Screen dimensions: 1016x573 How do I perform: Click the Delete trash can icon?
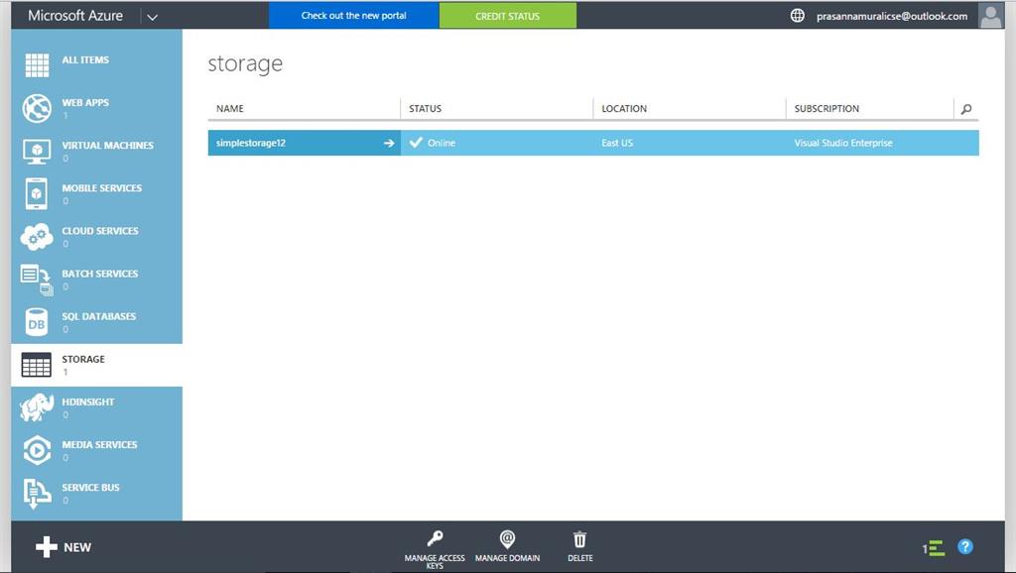click(579, 539)
